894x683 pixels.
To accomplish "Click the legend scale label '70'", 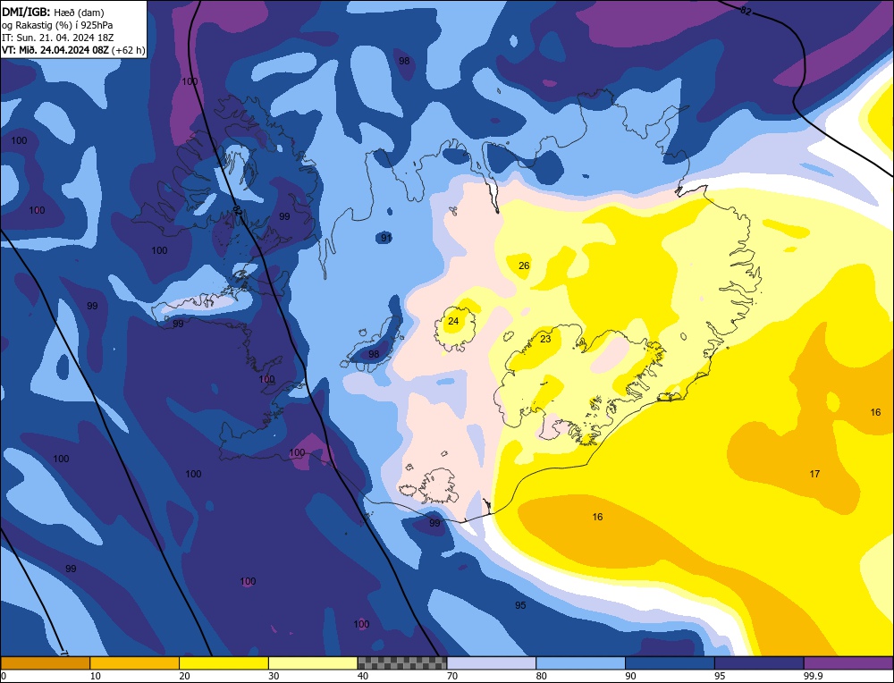I will (x=452, y=676).
